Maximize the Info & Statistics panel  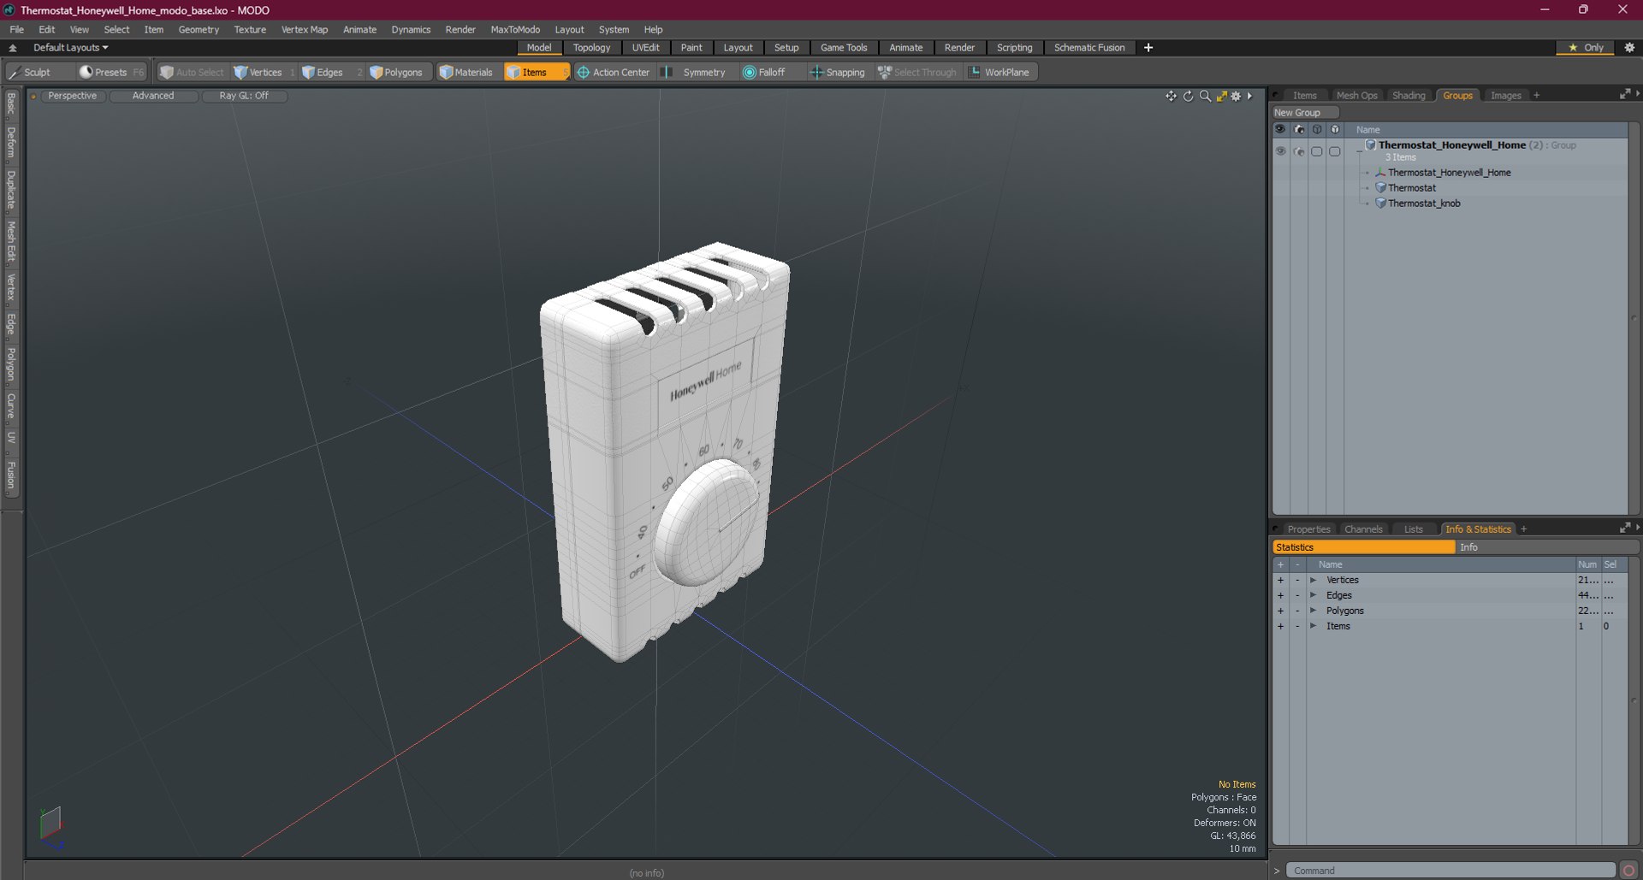[x=1624, y=529]
